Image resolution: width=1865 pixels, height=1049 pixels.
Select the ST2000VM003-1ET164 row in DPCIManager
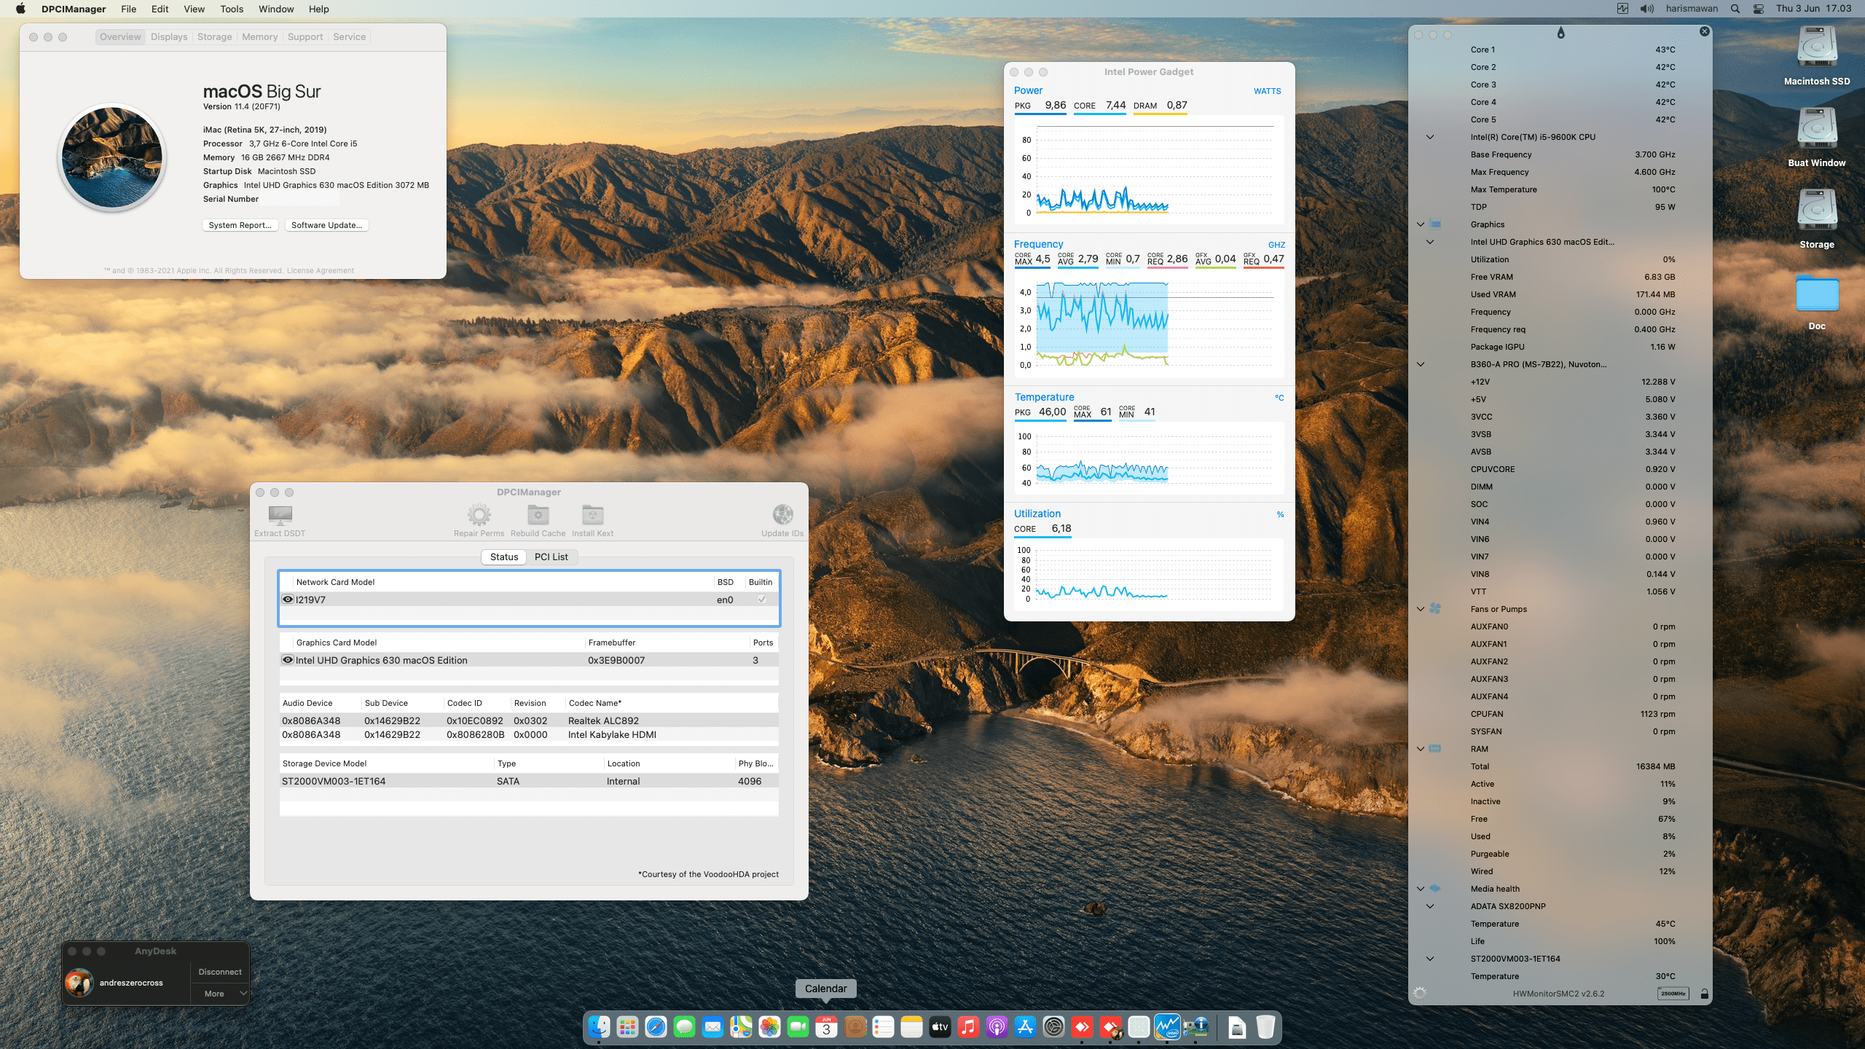tap(529, 781)
